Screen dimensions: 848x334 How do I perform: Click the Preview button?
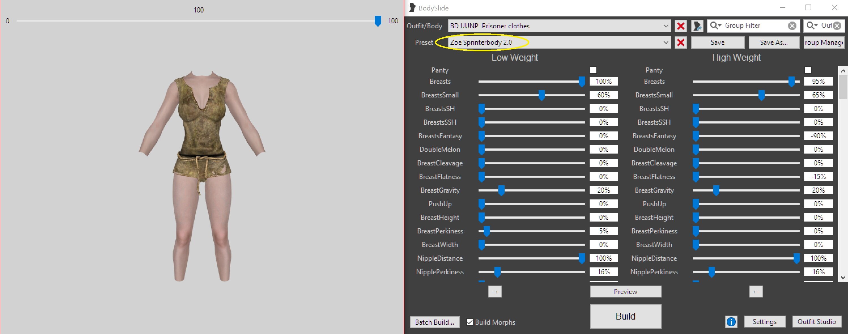point(626,292)
